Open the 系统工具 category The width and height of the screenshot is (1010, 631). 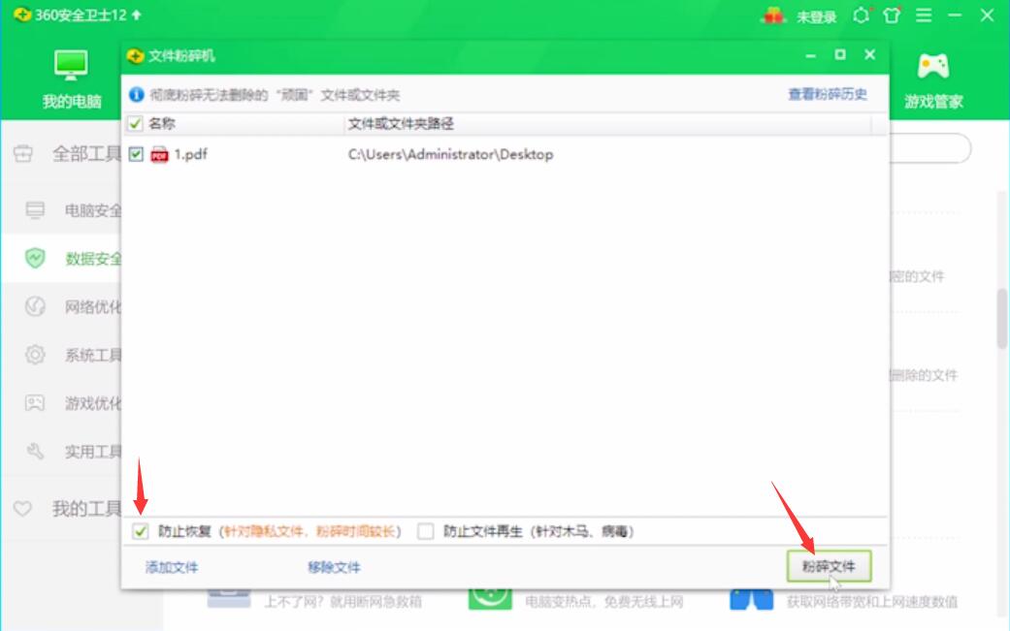(93, 355)
